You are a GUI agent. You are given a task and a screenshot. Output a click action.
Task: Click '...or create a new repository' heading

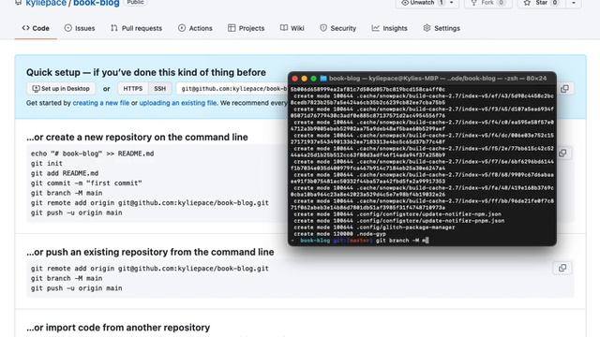(137, 138)
